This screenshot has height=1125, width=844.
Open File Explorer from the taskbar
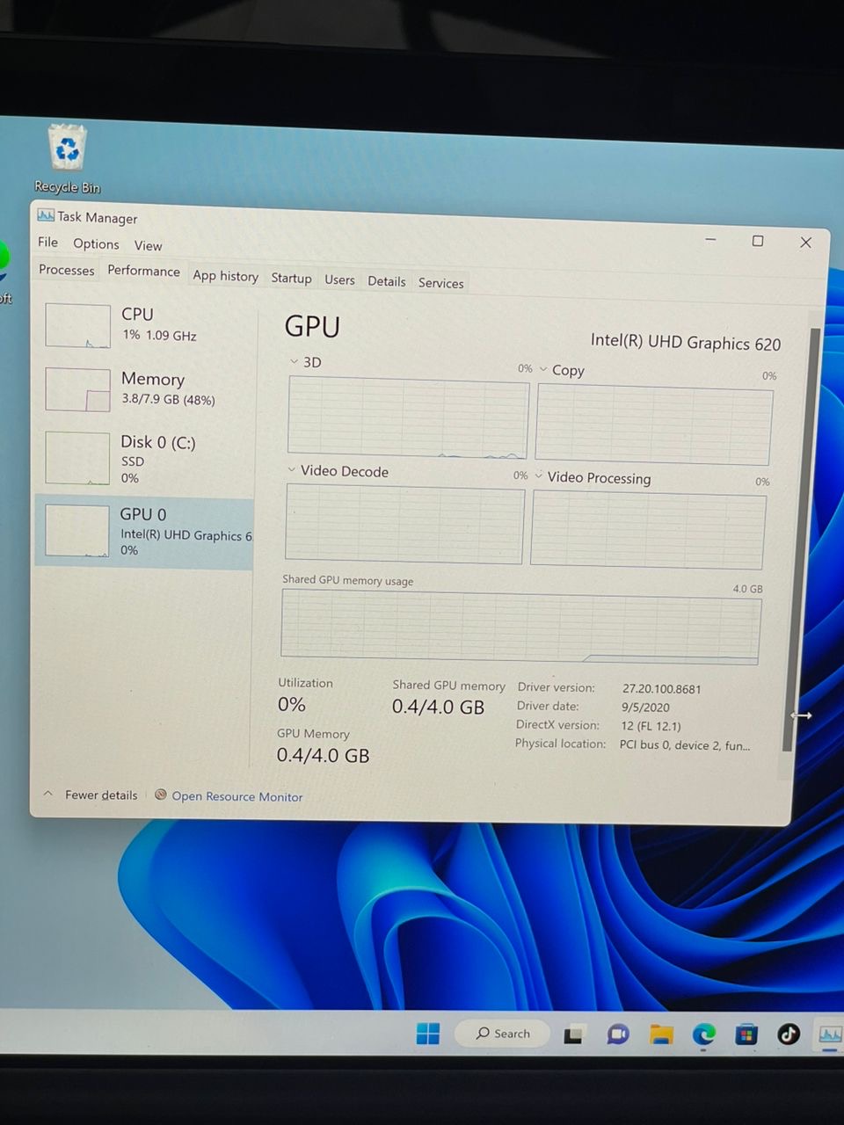661,1034
